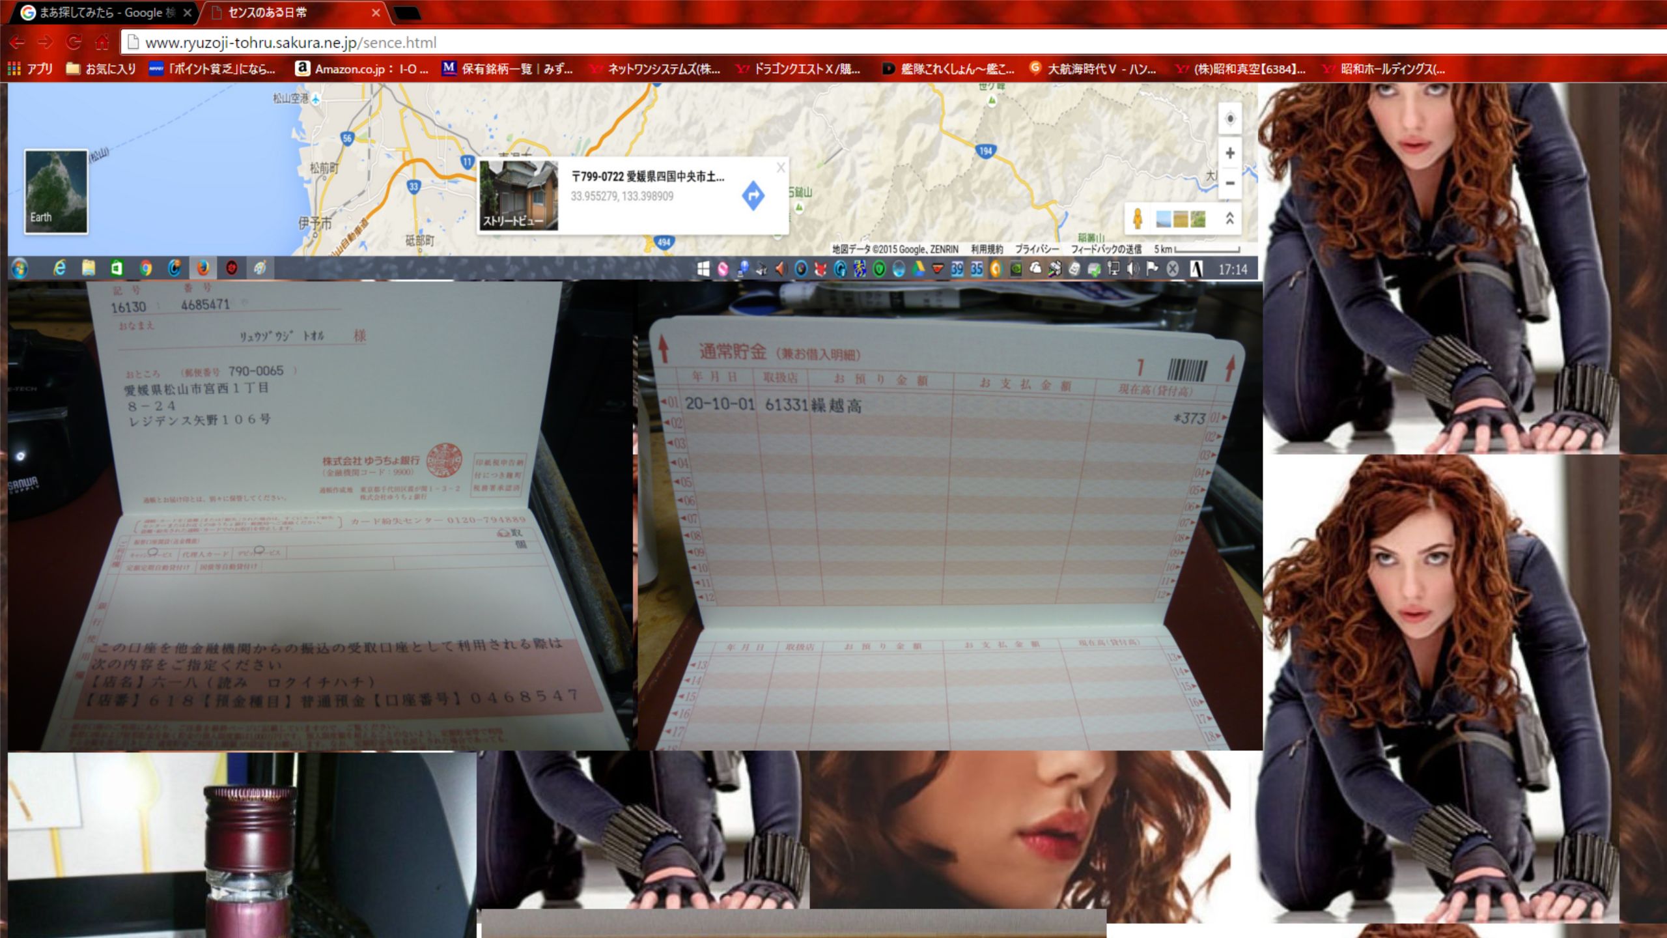The height and width of the screenshot is (938, 1667).
Task: Click the white flag action center tray icon
Action: [x=1153, y=269]
